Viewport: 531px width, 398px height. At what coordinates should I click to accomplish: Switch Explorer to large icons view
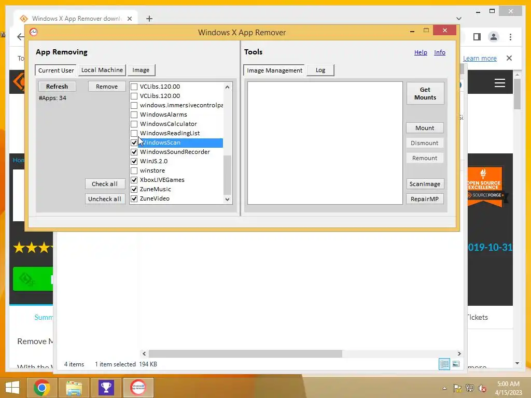(456, 364)
